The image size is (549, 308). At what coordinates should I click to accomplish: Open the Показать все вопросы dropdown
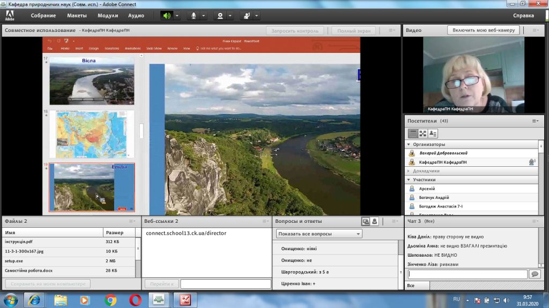pos(319,234)
